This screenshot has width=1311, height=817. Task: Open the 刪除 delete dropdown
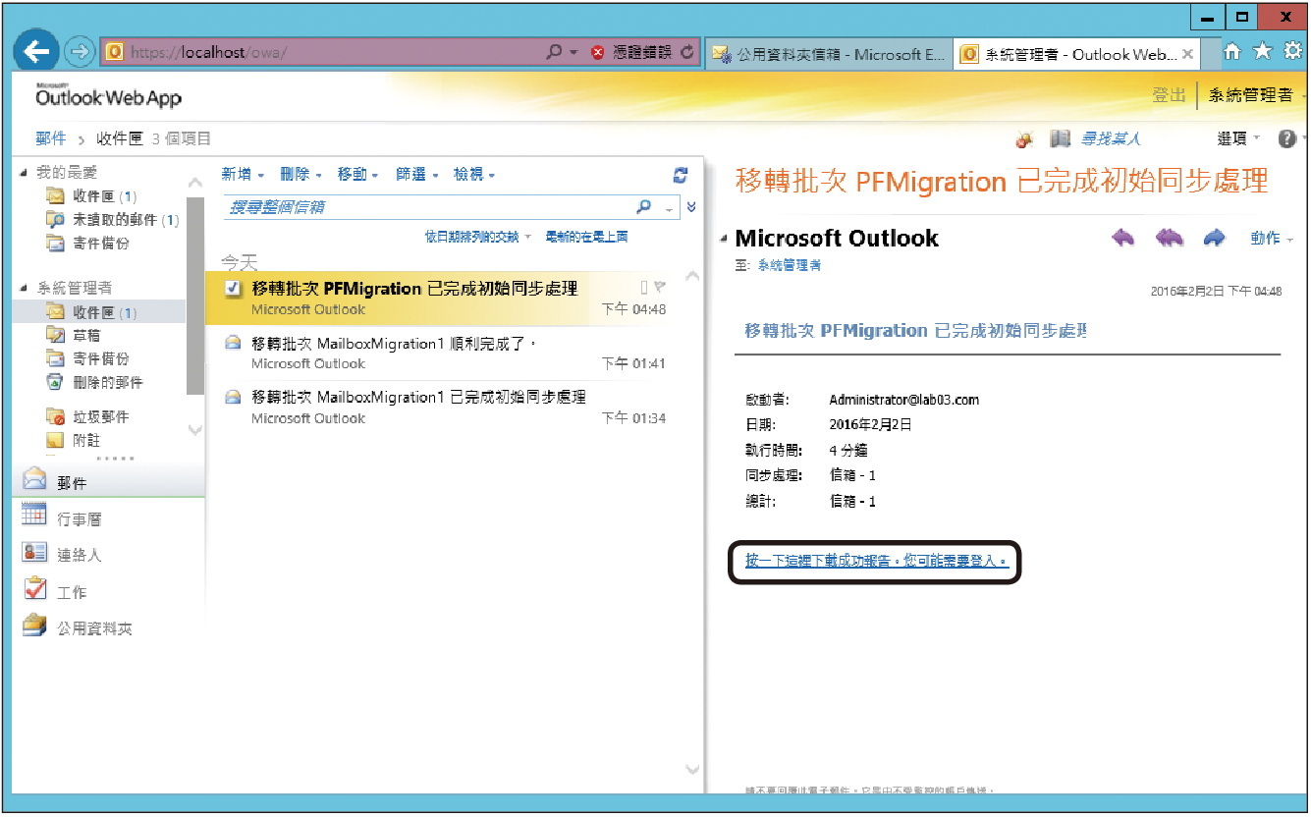pyautogui.click(x=300, y=174)
